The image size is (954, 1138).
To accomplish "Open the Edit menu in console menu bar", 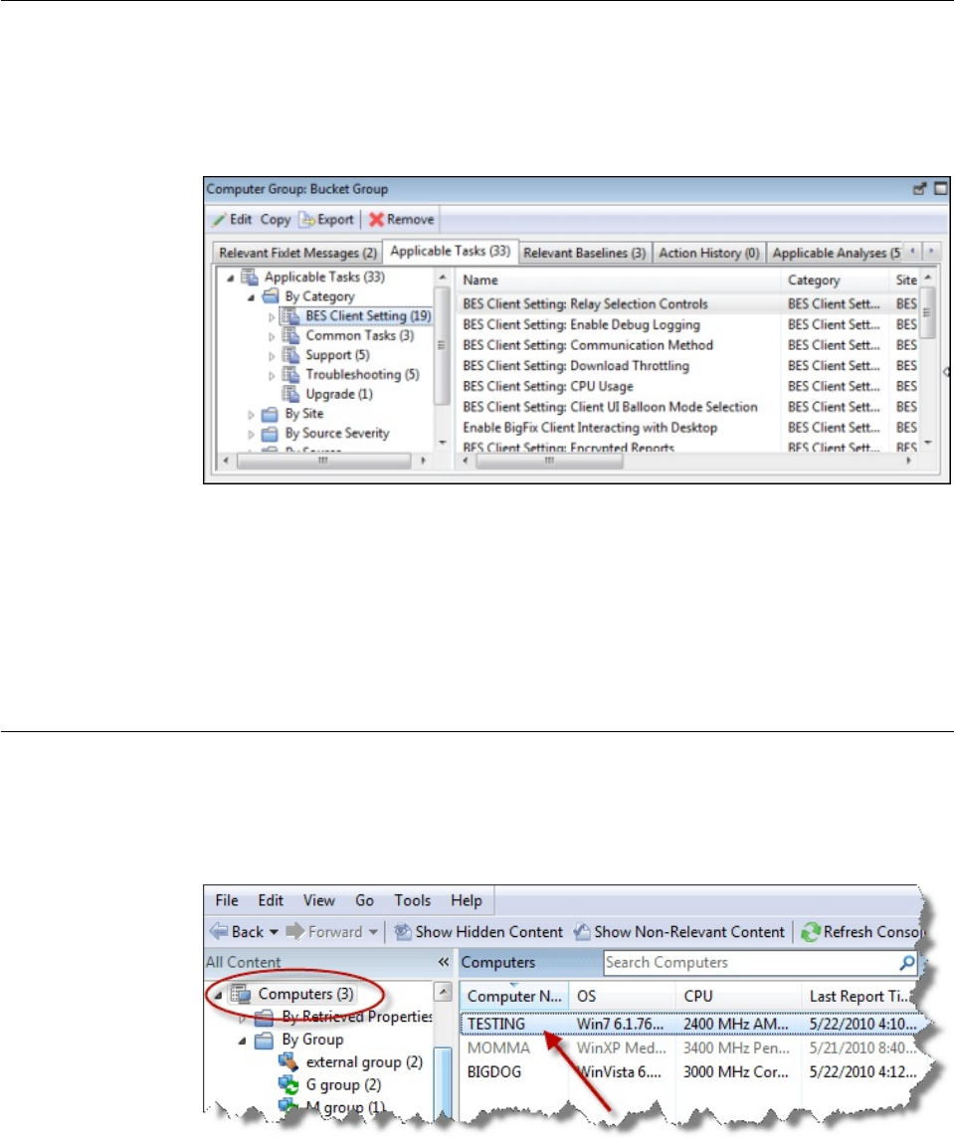I will tap(271, 900).
